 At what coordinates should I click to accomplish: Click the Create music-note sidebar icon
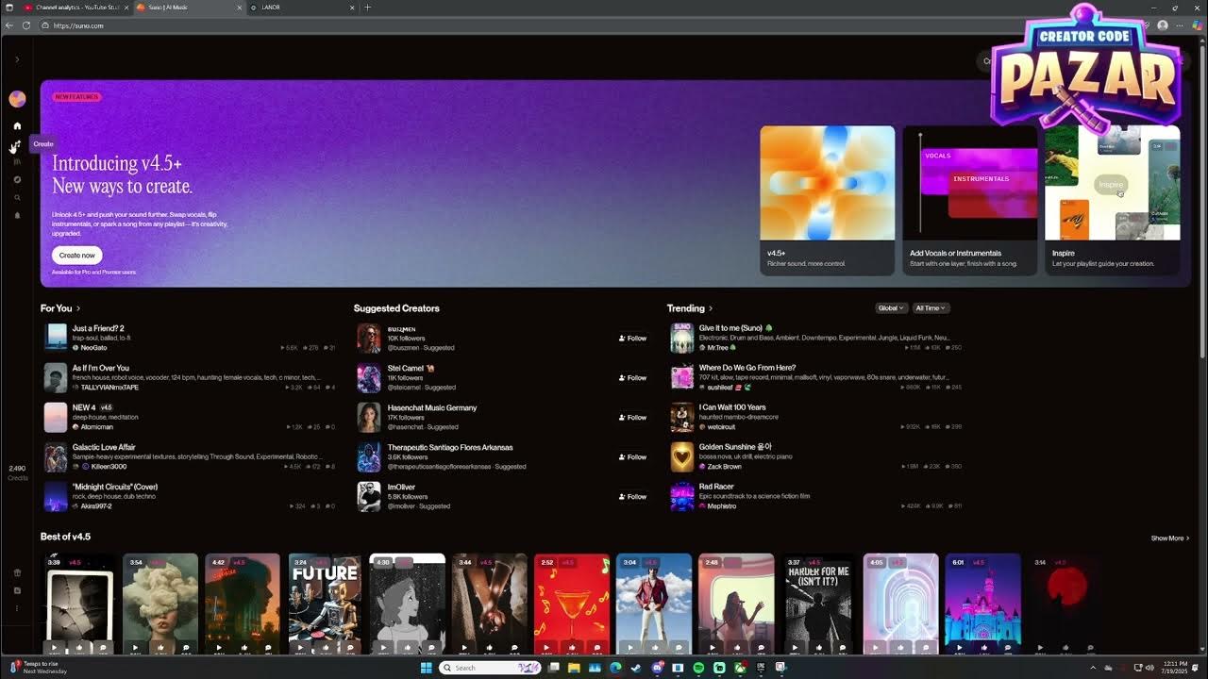click(x=17, y=144)
